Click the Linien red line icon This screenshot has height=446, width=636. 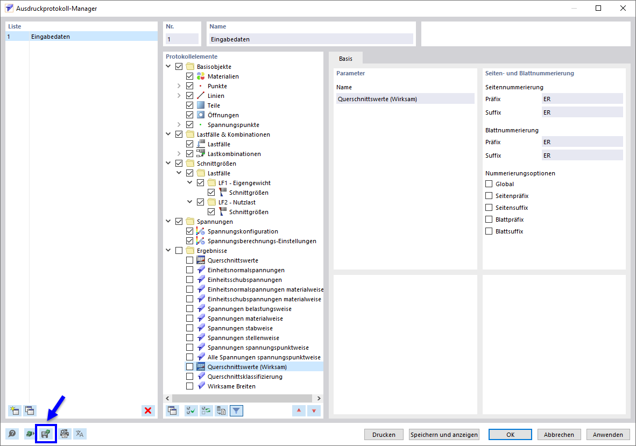point(201,96)
